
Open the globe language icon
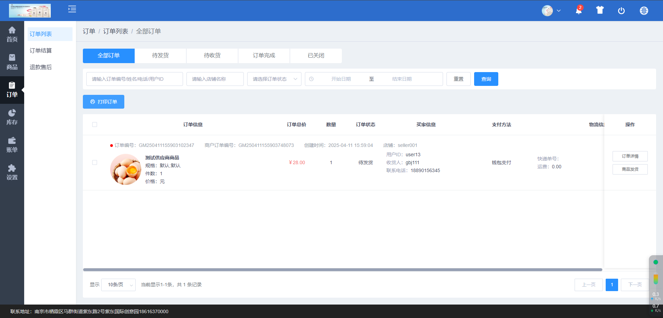click(x=644, y=11)
